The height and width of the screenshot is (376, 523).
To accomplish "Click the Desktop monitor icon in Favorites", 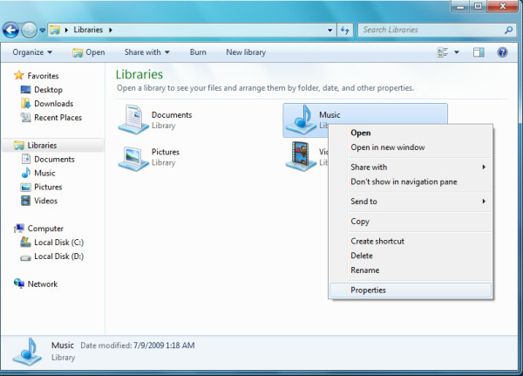I will [25, 90].
